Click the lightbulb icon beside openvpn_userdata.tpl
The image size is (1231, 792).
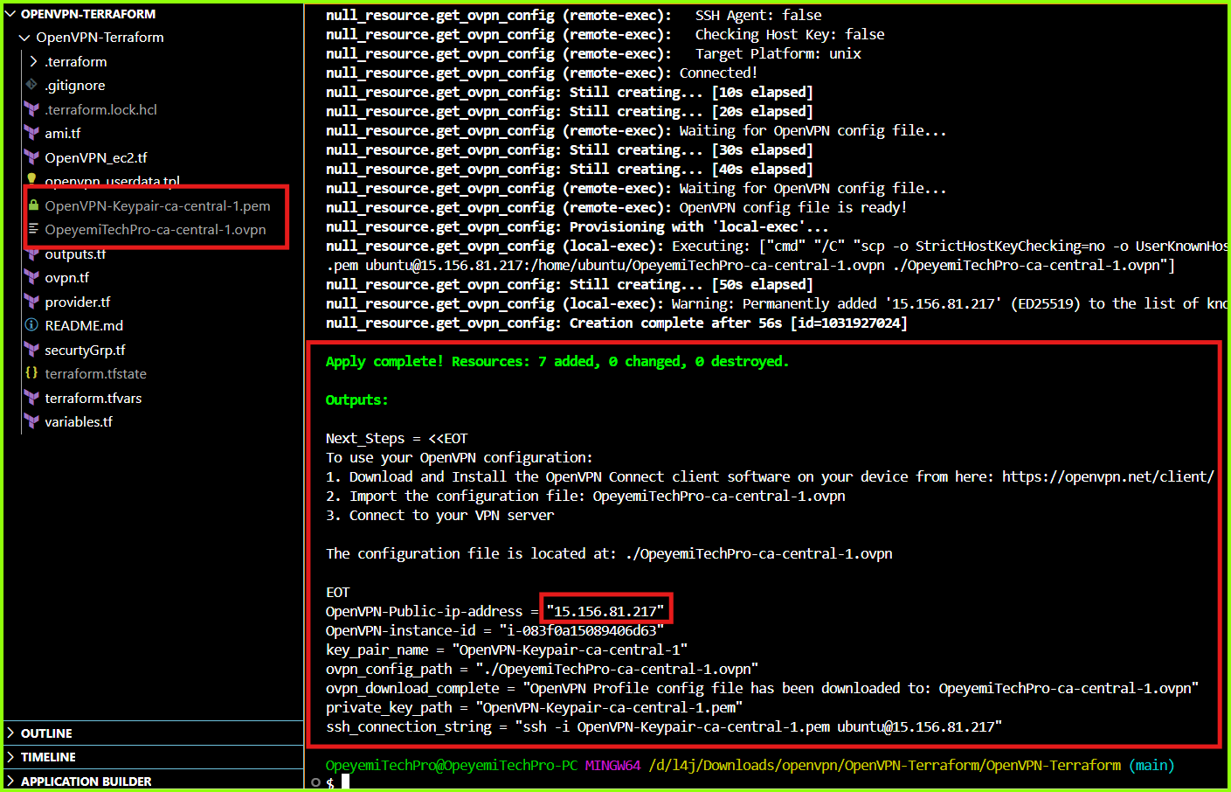click(x=32, y=178)
